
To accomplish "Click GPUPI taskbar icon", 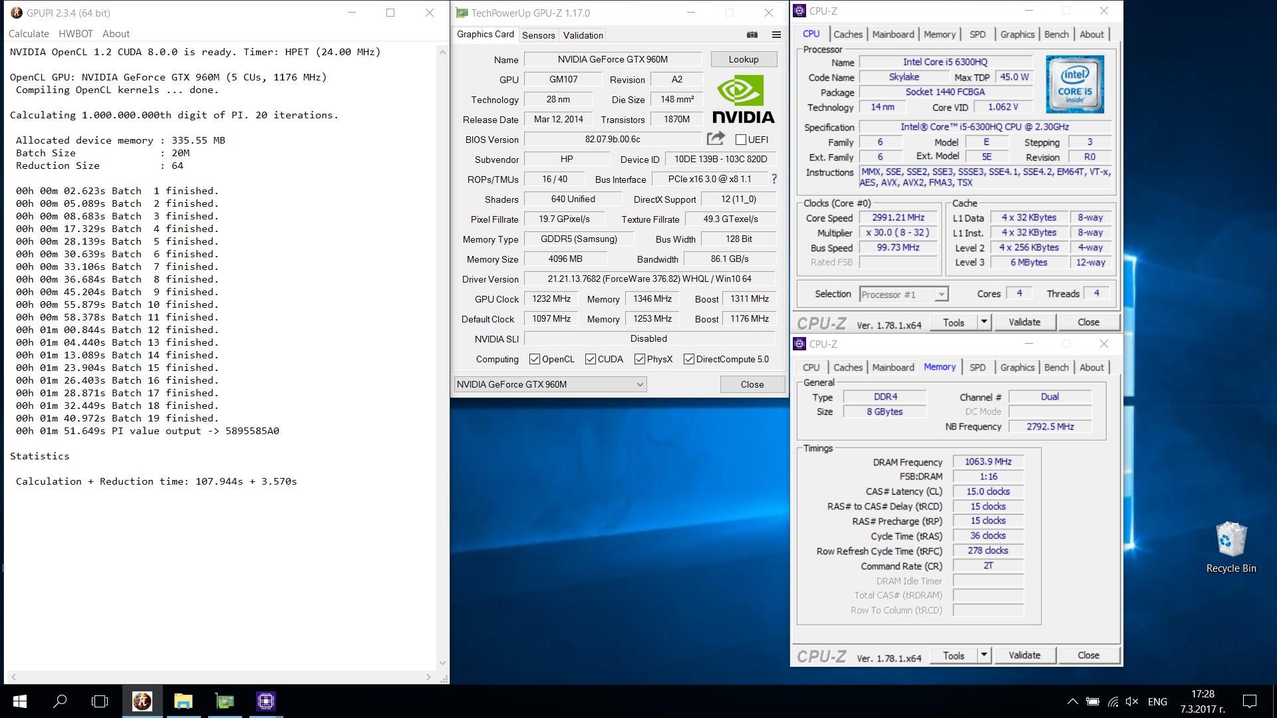I will pyautogui.click(x=142, y=701).
